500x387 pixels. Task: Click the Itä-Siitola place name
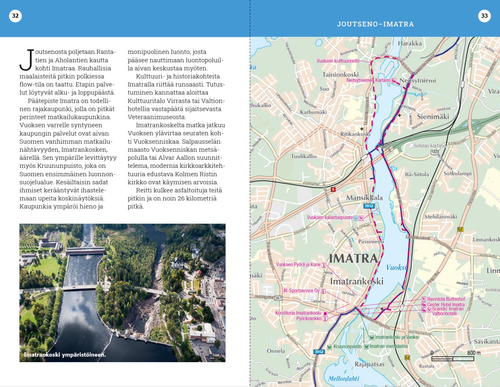pyautogui.click(x=417, y=175)
